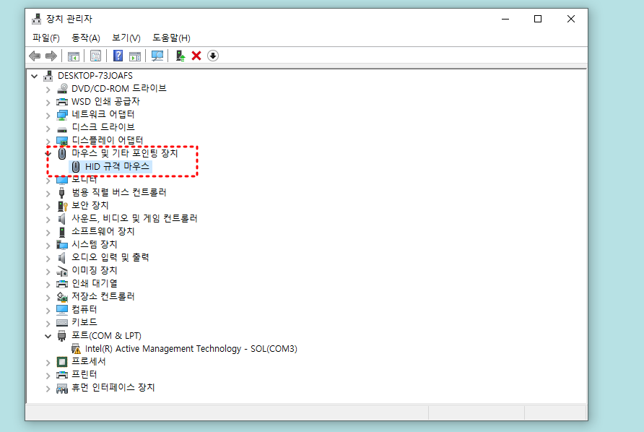Close the 장치 관리자 window
The width and height of the screenshot is (644, 432).
tap(571, 19)
